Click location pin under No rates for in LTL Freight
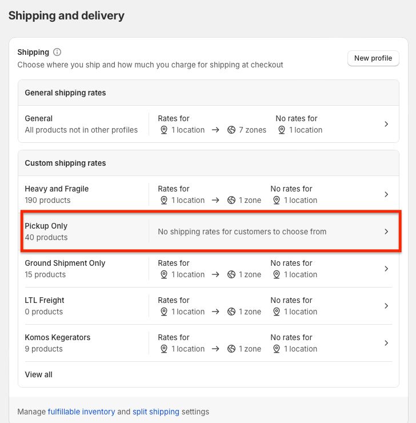The width and height of the screenshot is (416, 423). point(276,312)
